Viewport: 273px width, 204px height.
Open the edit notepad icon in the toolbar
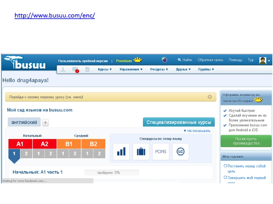click(87, 69)
